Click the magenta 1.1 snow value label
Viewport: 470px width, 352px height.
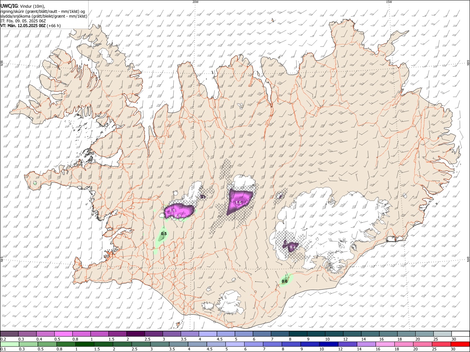pos(172,211)
